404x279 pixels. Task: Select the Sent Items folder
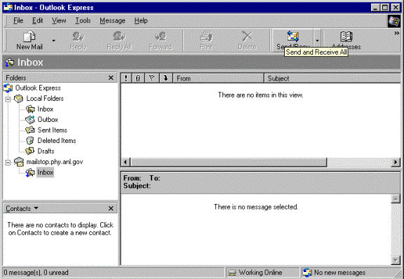53,130
